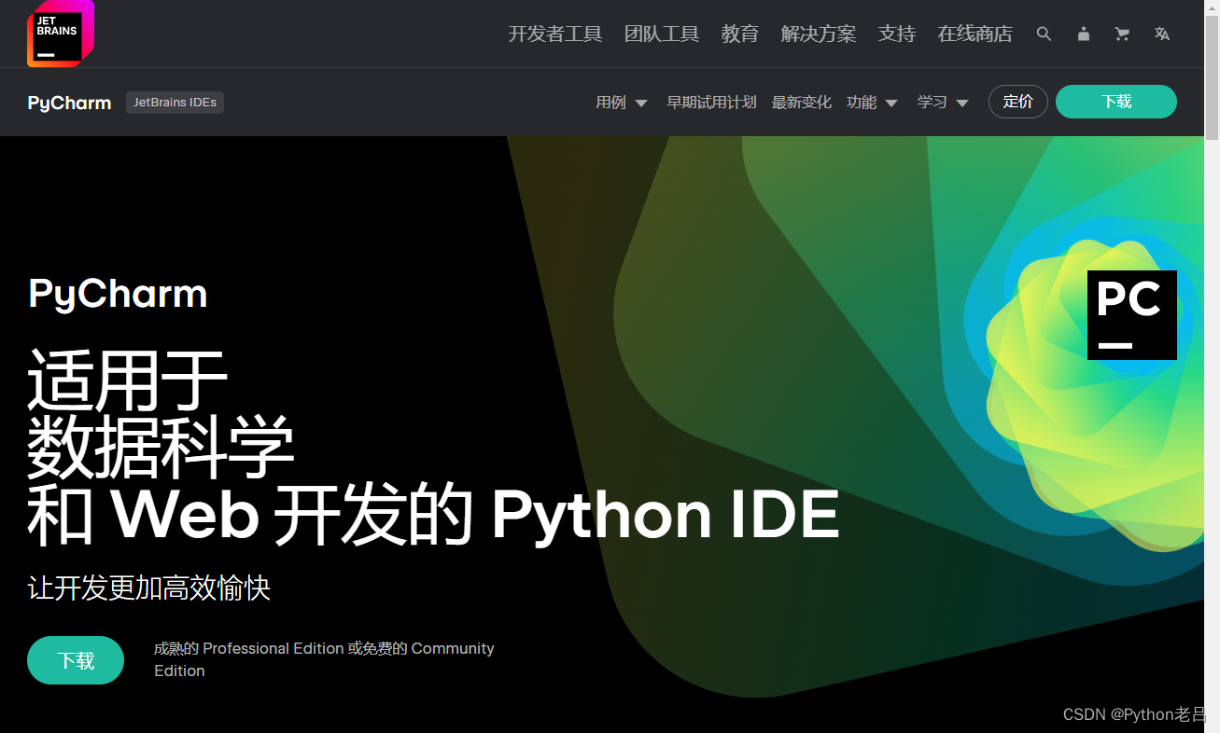Expand the 功能 dropdown

coord(872,103)
